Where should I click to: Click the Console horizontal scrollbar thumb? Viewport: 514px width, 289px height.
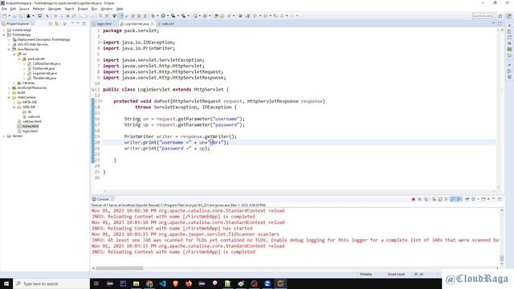[x=120, y=268]
